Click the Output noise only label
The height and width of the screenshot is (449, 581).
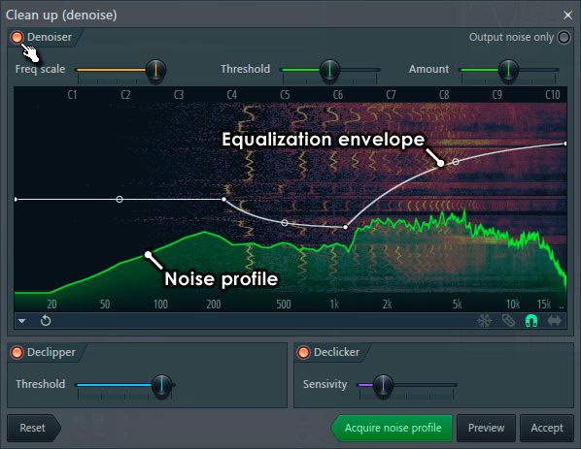(511, 38)
